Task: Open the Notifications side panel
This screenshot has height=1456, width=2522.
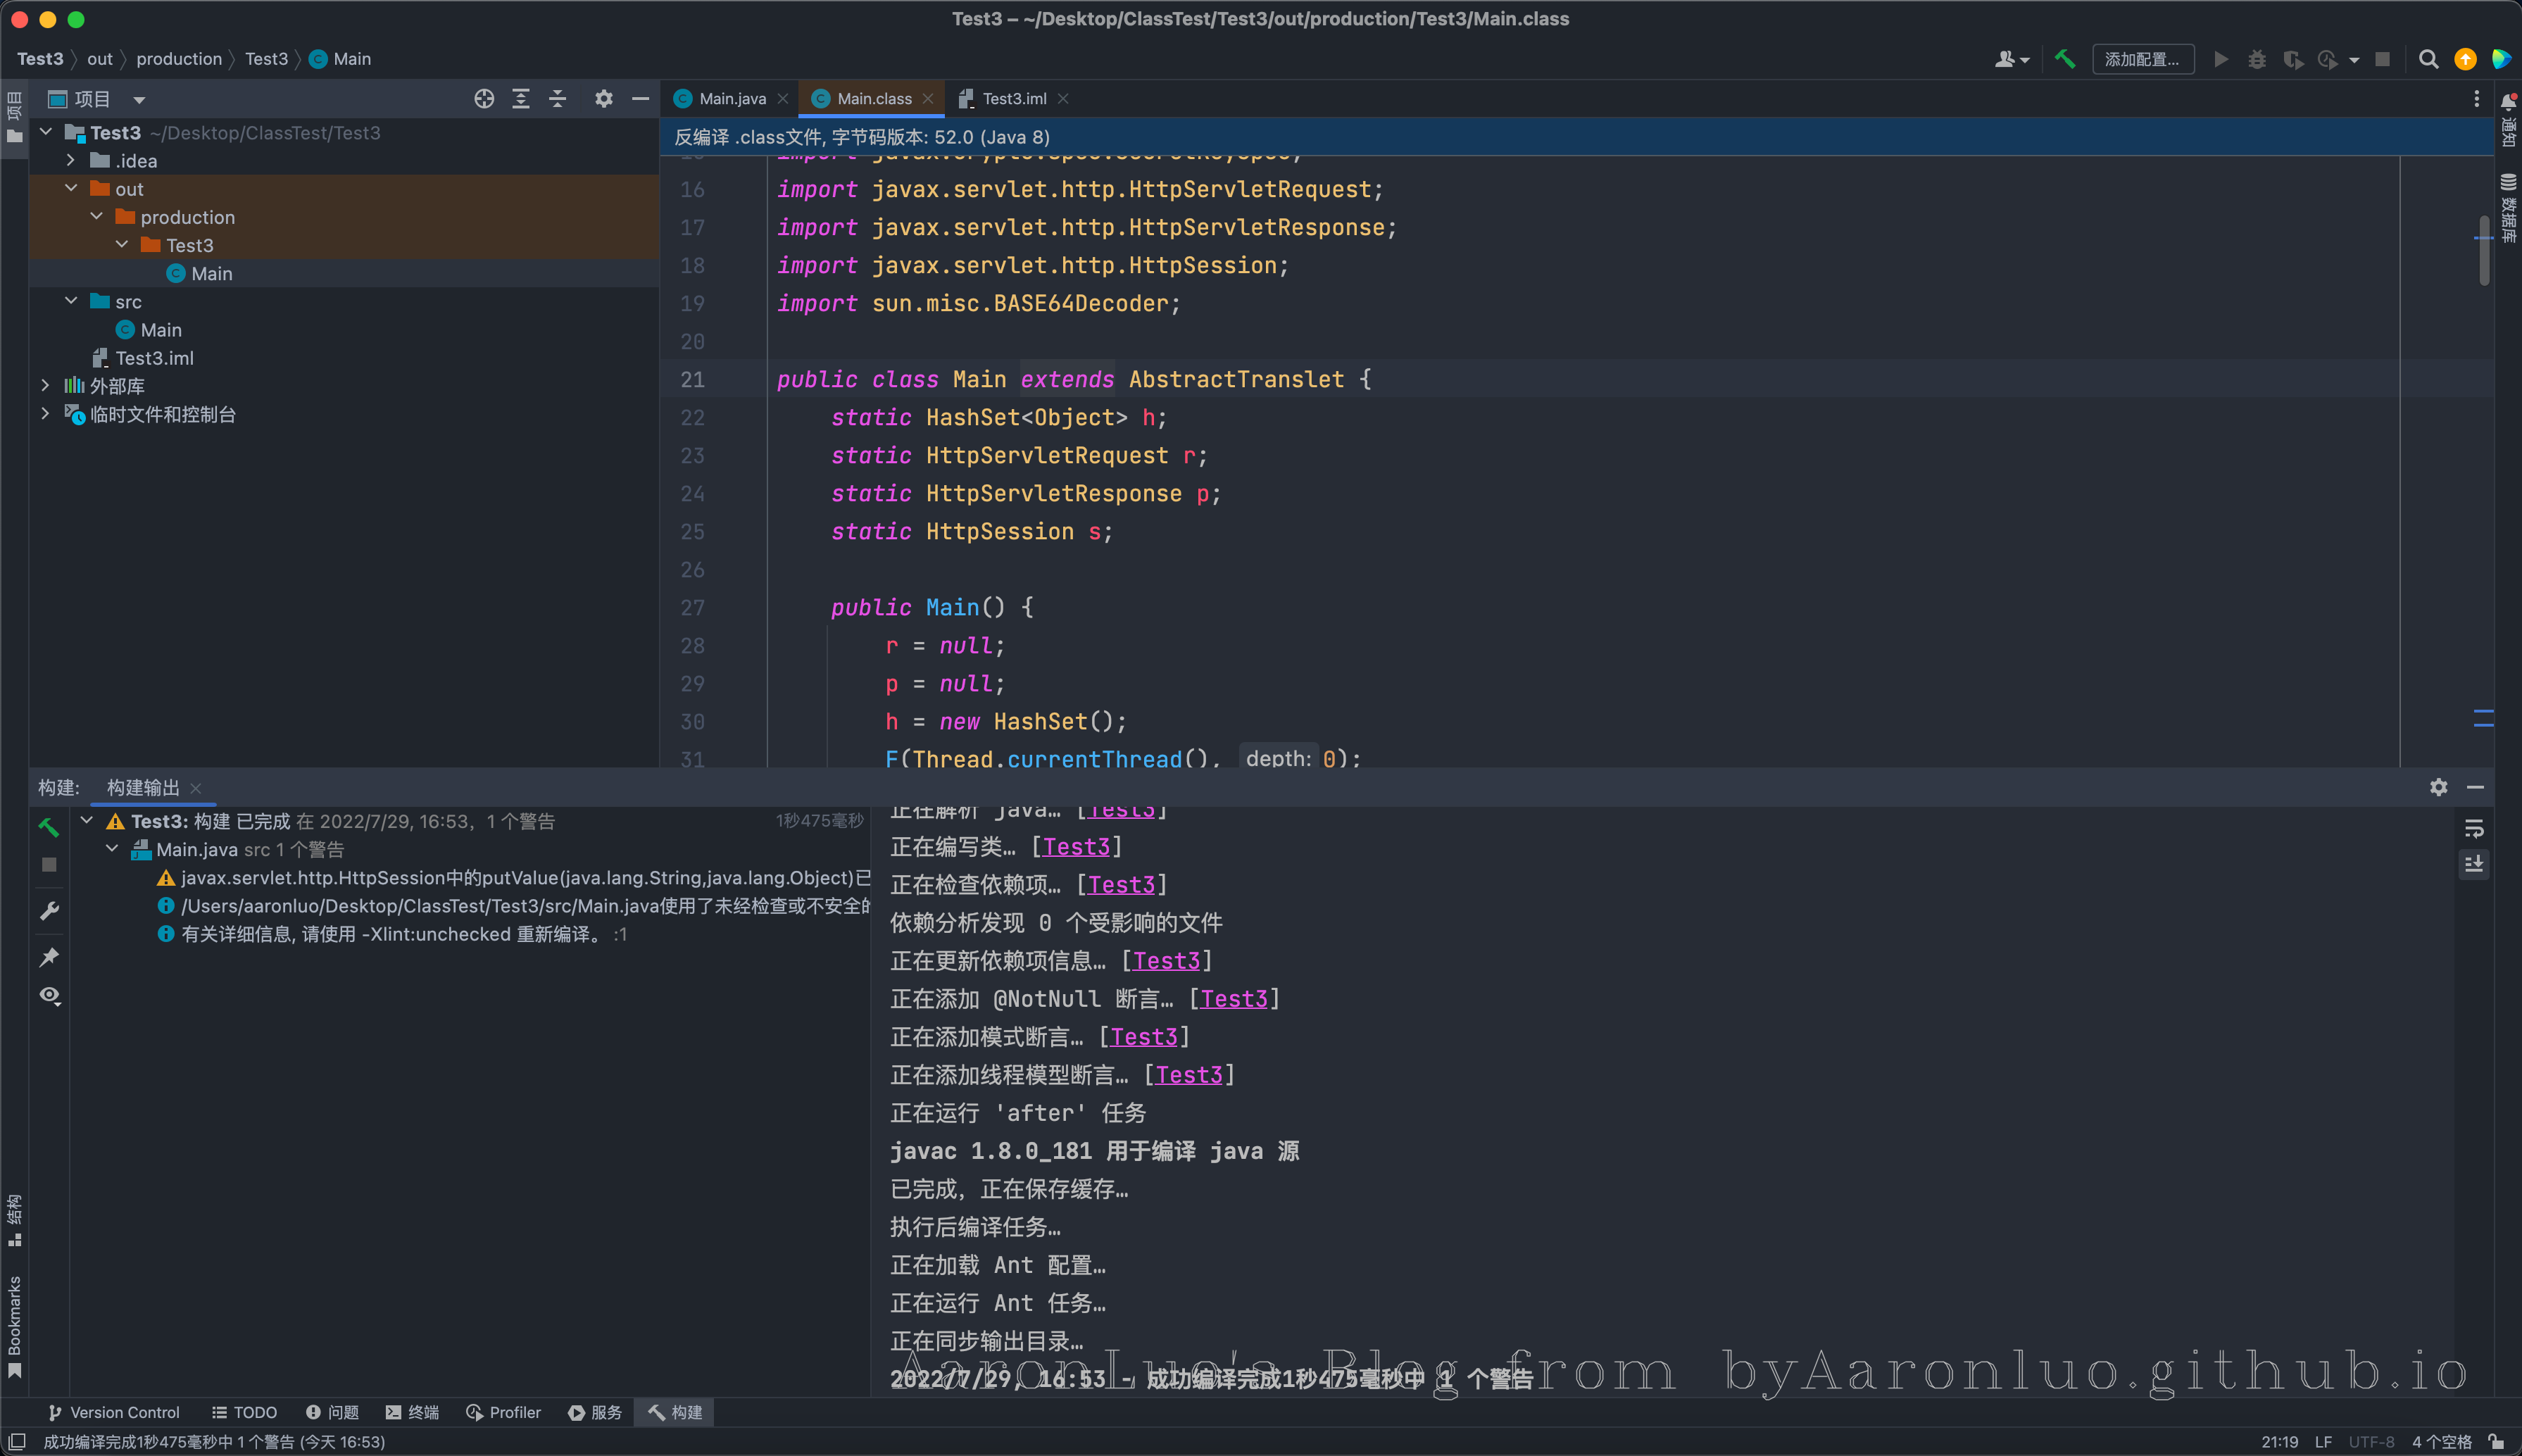Action: pos(2508,118)
